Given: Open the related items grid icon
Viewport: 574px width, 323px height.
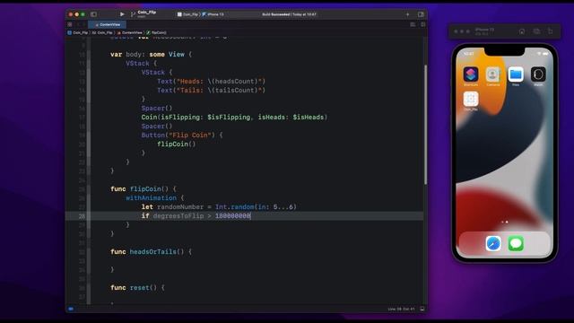Looking at the screenshot, I should click(x=70, y=24).
